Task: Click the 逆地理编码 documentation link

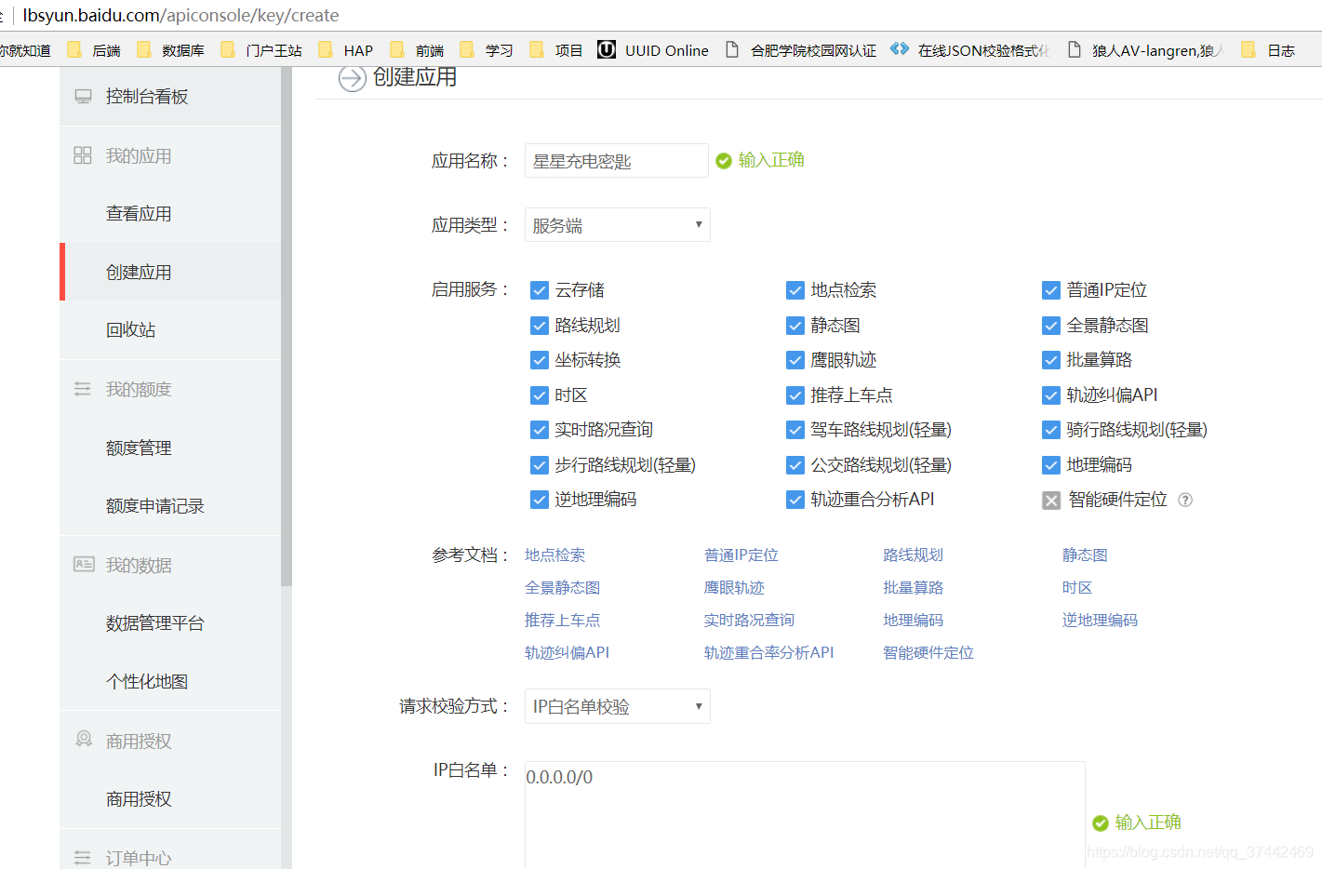Action: click(x=1100, y=620)
